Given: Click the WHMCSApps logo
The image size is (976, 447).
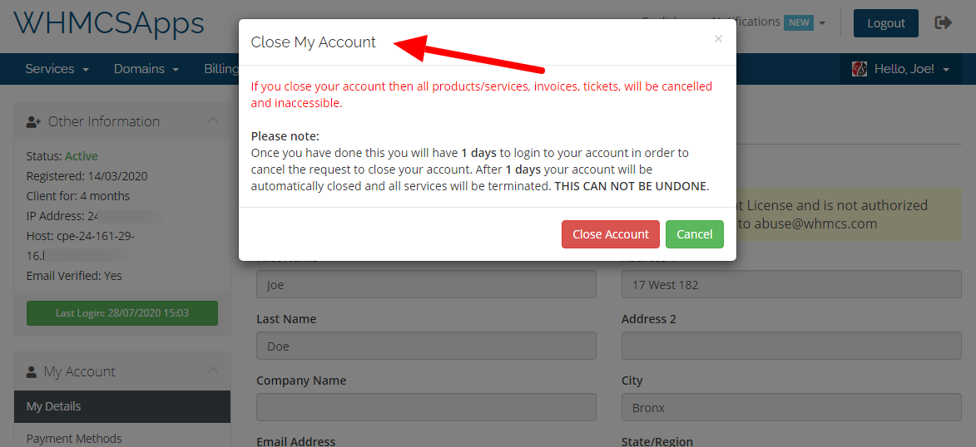Looking at the screenshot, I should (x=109, y=23).
